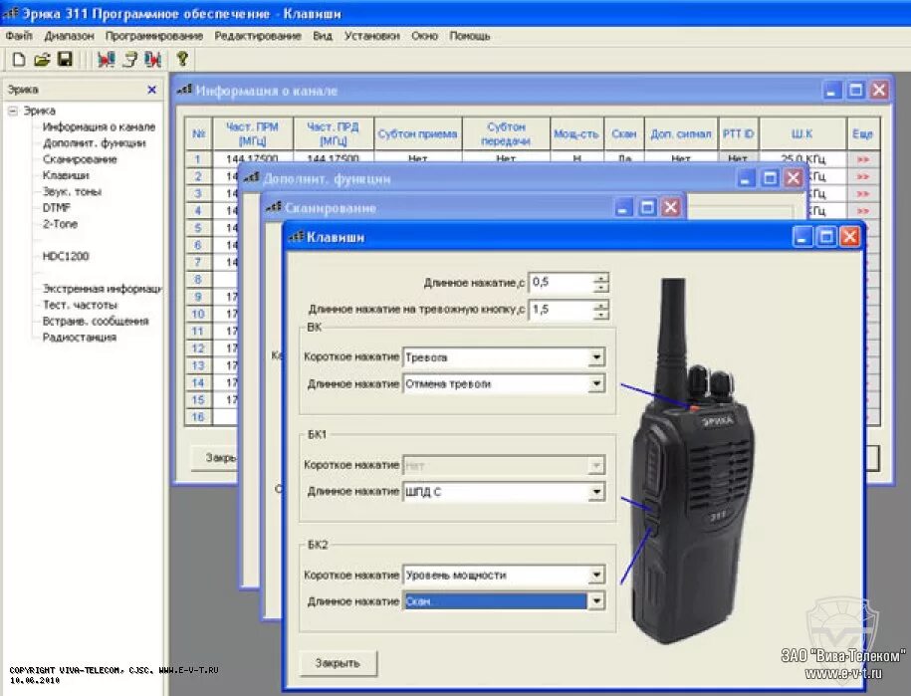Click the last red-arrow computer transfer toolbar icon

click(152, 60)
